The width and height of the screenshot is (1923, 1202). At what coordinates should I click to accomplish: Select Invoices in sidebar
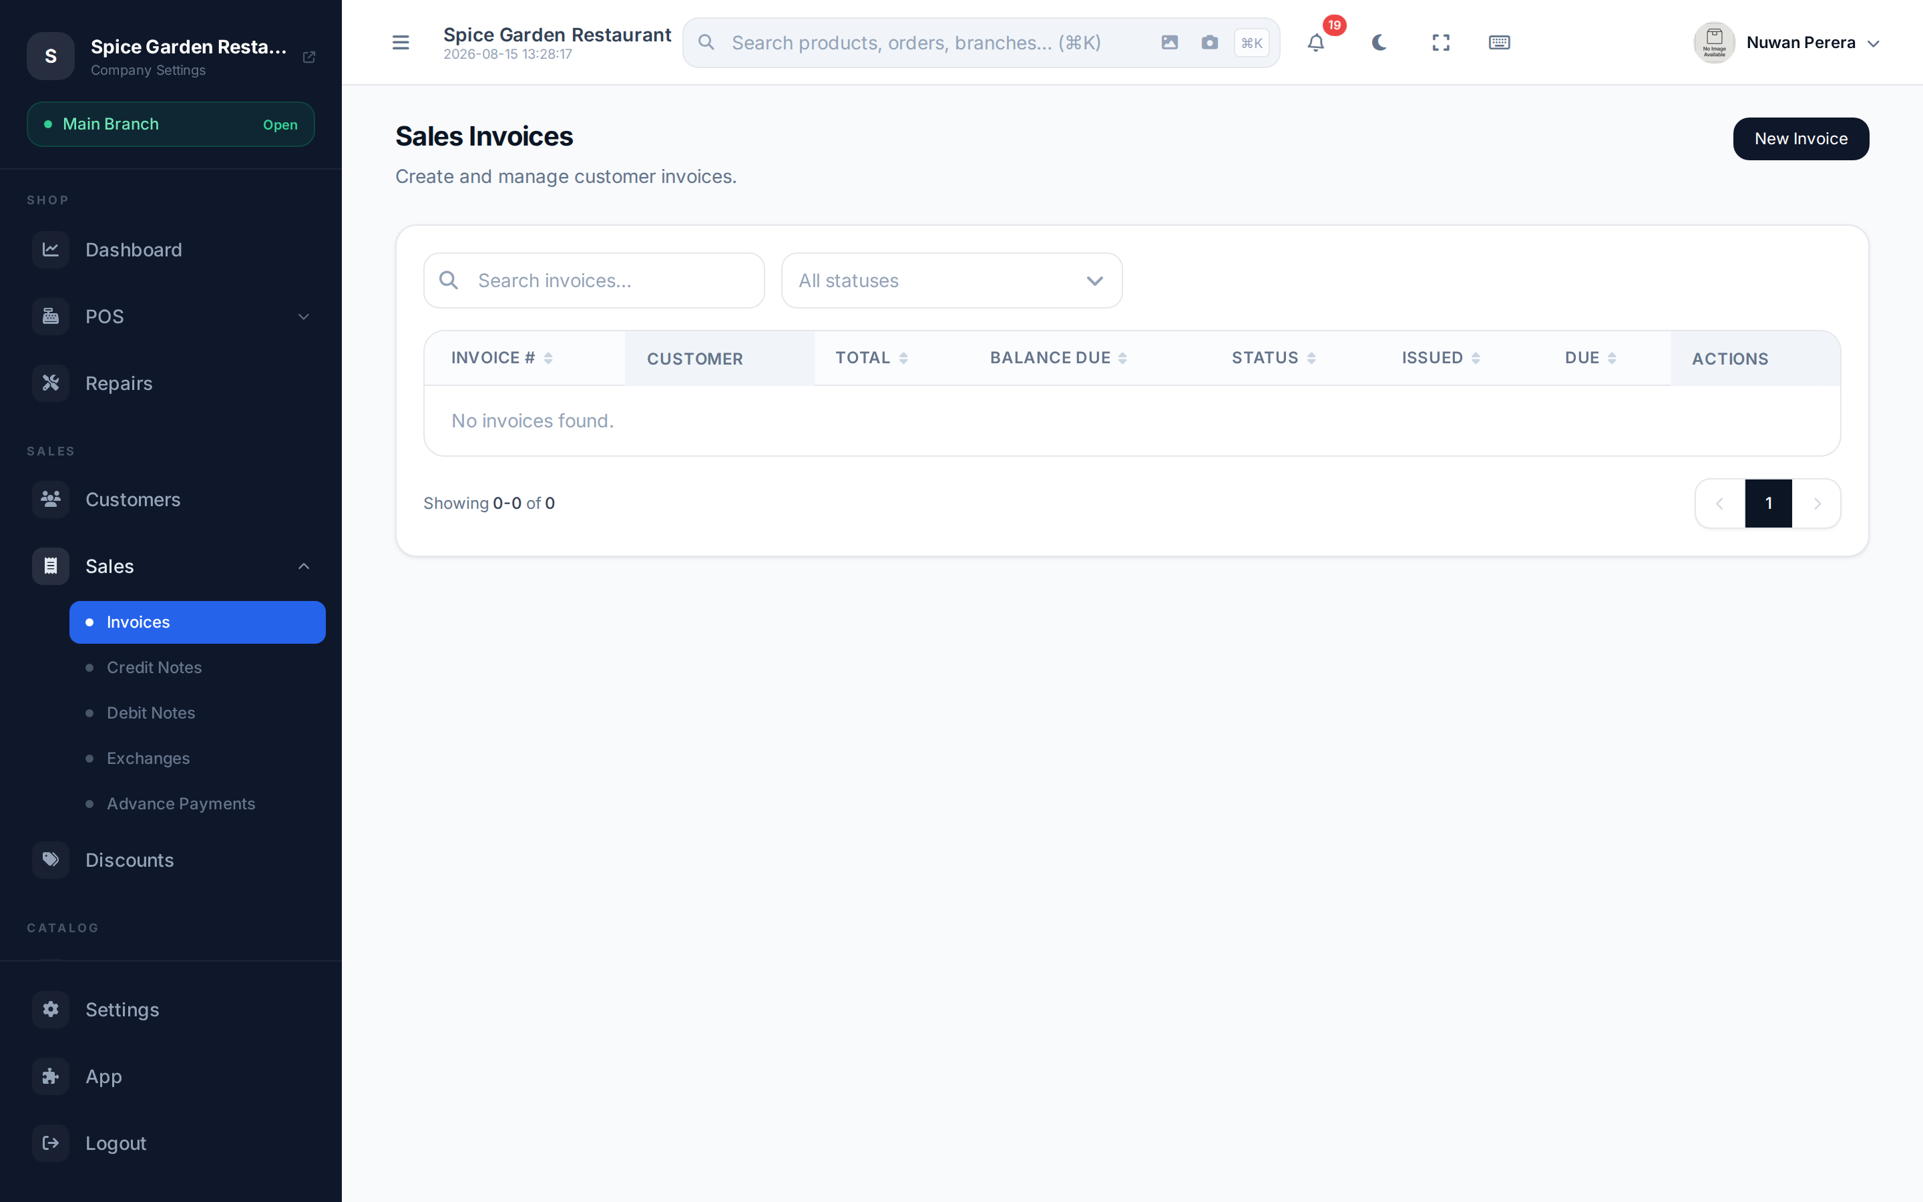(x=197, y=622)
